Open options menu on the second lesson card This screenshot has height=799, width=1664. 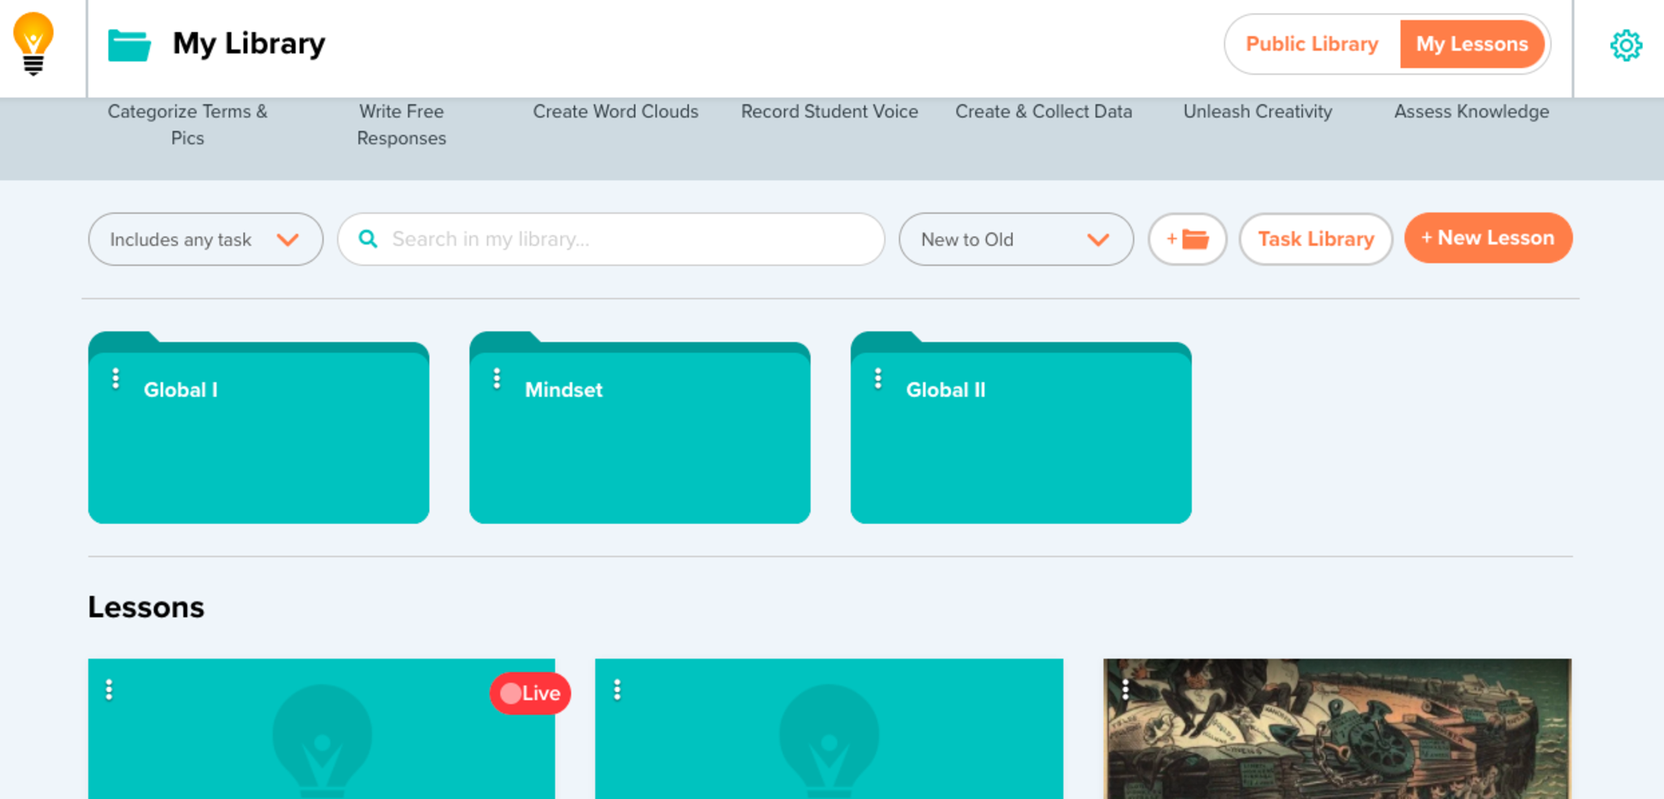pyautogui.click(x=617, y=690)
